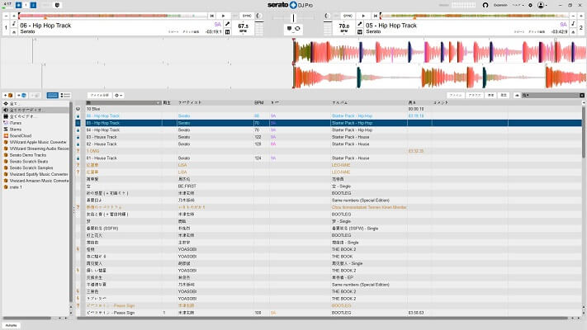Open iTunes library in sidebar
Image resolution: width=587 pixels, height=330 pixels.
tap(36, 123)
